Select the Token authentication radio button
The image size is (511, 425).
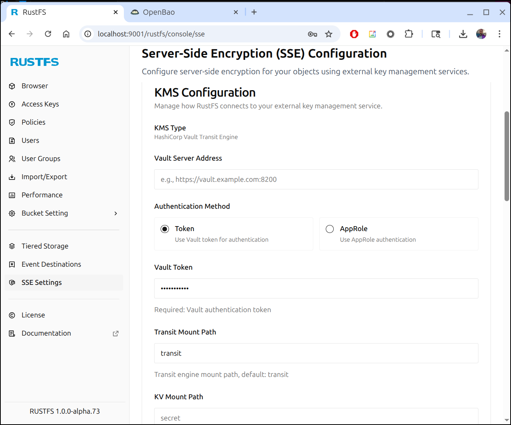click(x=165, y=229)
